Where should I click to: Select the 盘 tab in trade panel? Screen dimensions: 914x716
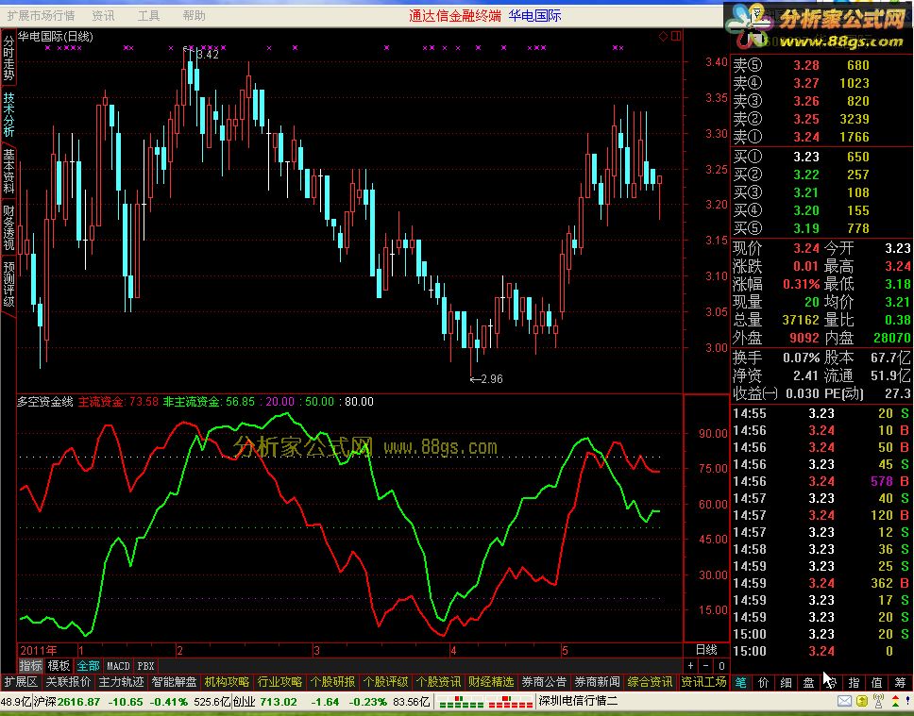[808, 682]
